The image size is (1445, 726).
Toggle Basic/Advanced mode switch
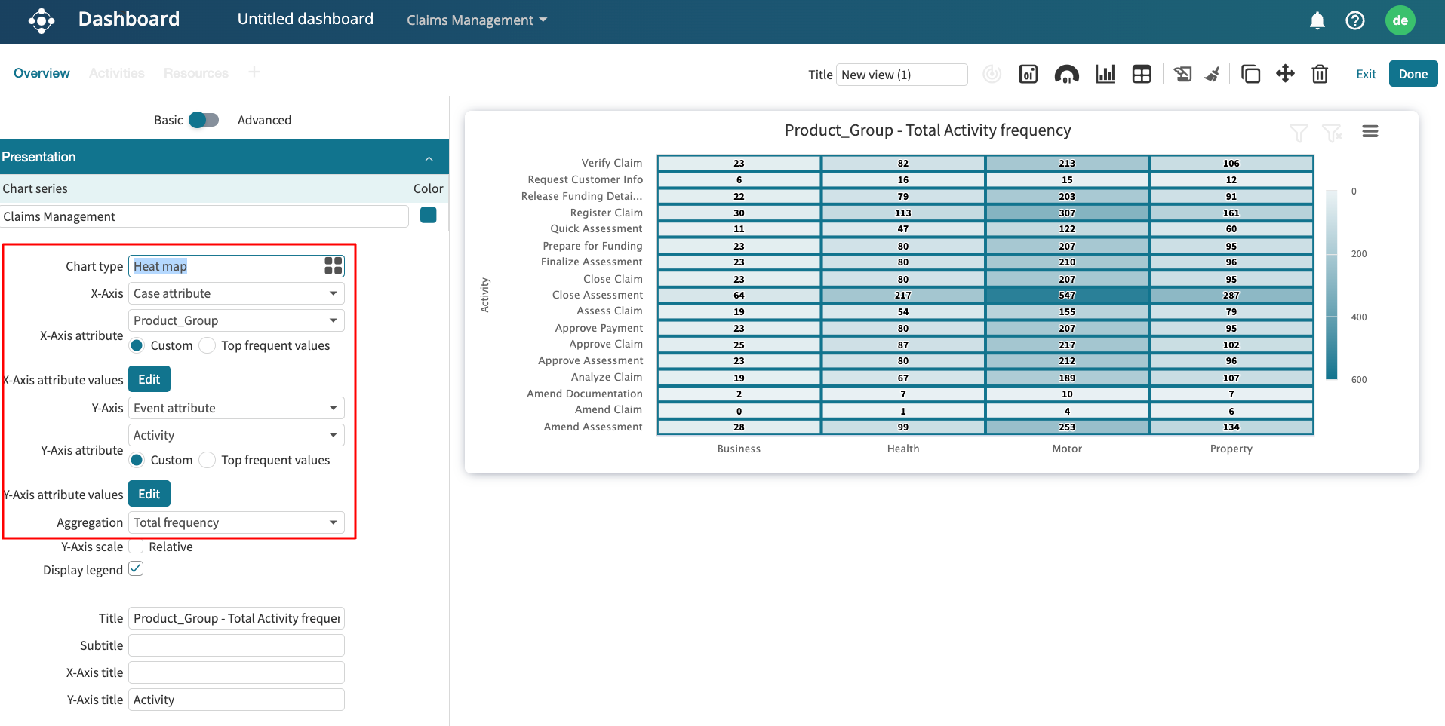coord(204,120)
